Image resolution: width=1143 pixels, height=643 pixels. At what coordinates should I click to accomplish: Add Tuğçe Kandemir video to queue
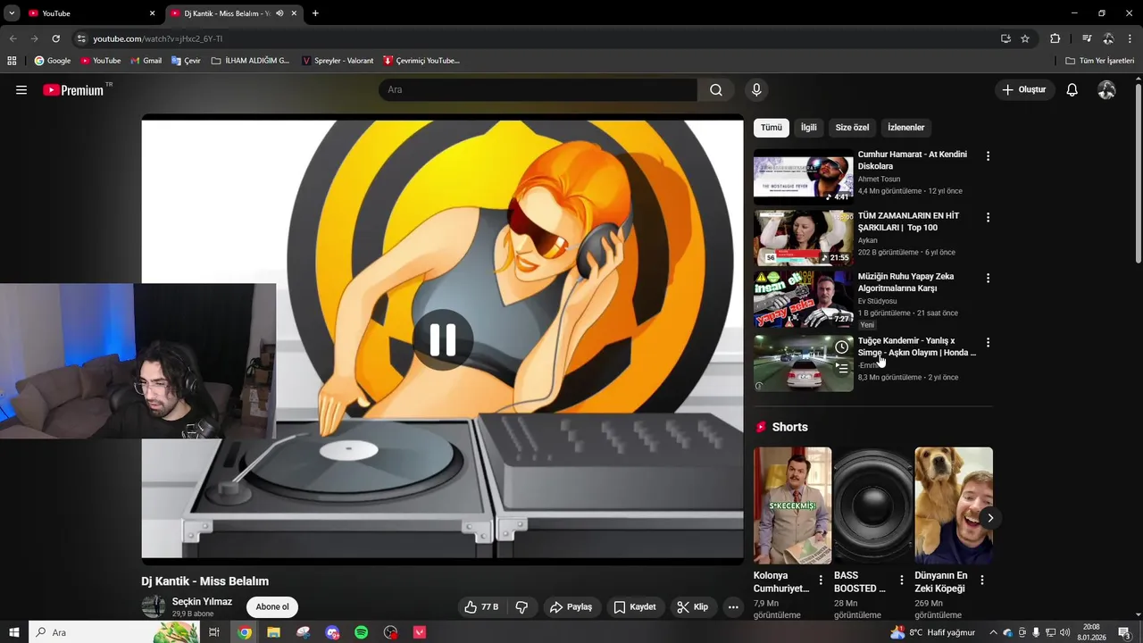(x=841, y=368)
